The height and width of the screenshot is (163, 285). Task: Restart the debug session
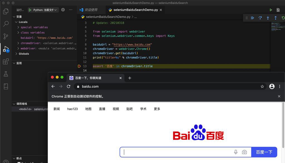[x=283, y=18]
